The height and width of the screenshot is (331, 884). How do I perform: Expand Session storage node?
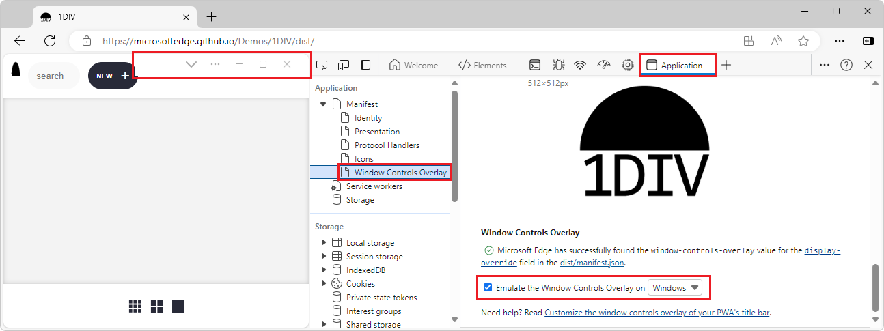pos(324,257)
